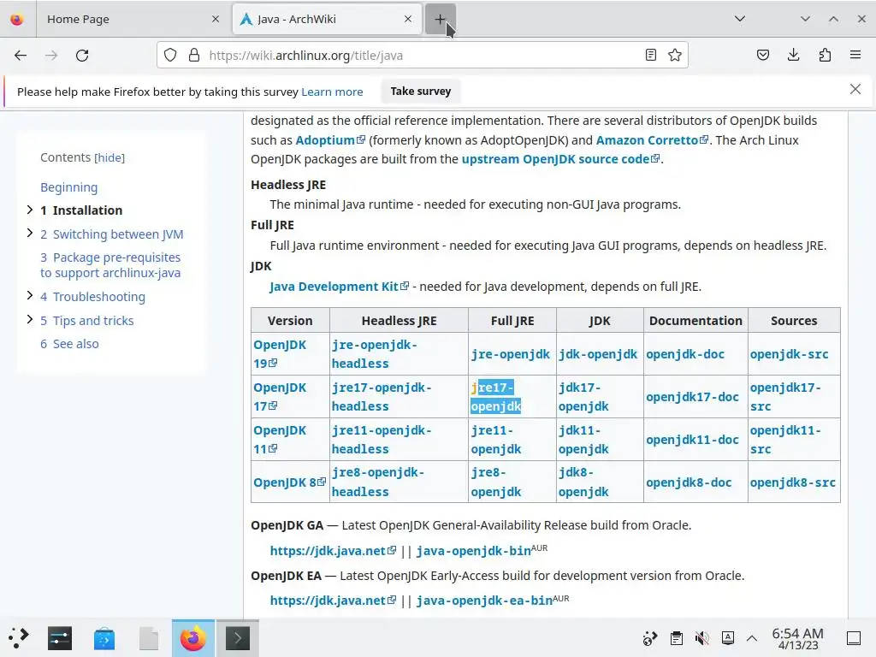Open java-openjdk-ea-bin AUR link

(484, 601)
